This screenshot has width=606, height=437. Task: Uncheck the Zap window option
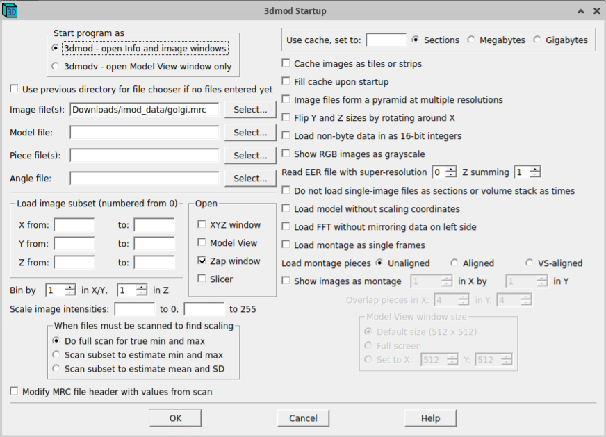click(202, 261)
